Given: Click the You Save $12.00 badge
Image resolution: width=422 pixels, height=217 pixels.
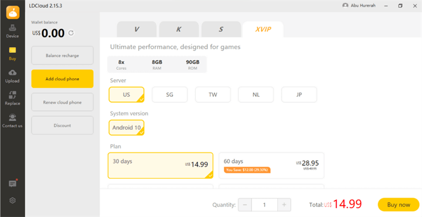Looking at the screenshot, I should [247, 170].
